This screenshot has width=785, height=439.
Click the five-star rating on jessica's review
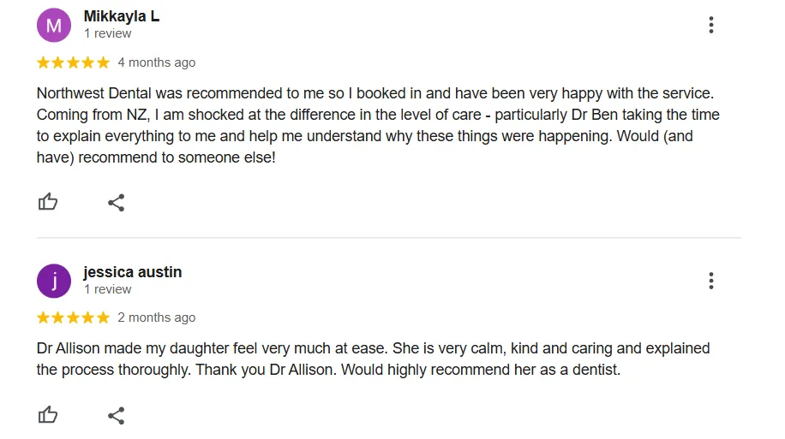pos(73,317)
